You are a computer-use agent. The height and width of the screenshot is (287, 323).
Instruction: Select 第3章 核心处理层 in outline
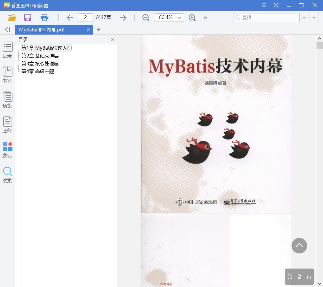pyautogui.click(x=40, y=63)
